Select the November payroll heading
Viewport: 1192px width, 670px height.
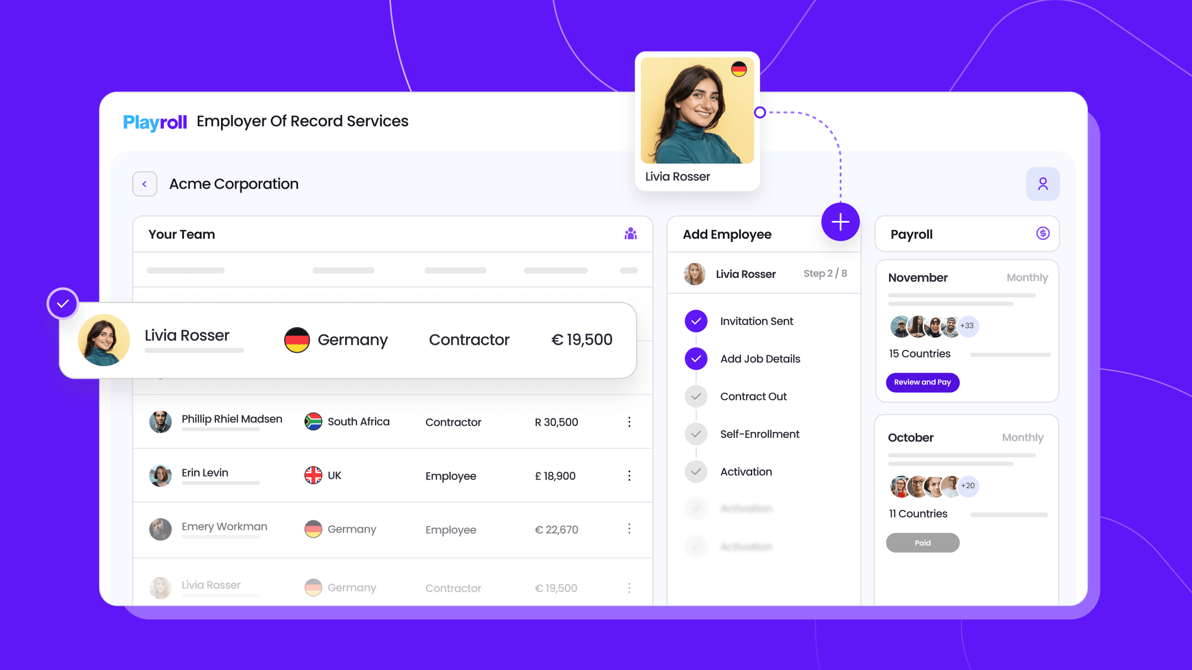[x=918, y=277]
